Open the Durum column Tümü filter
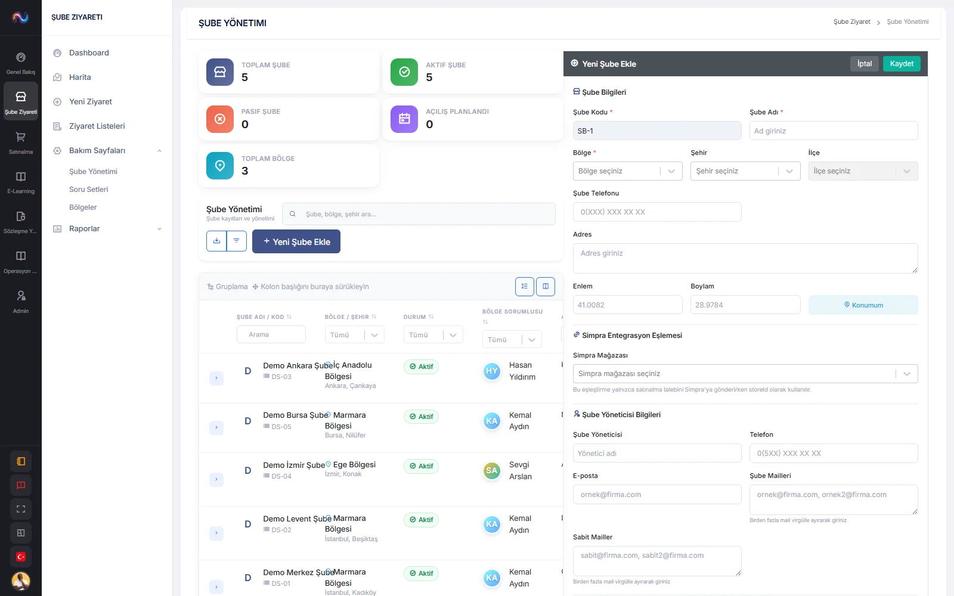954x596 pixels. [433, 335]
